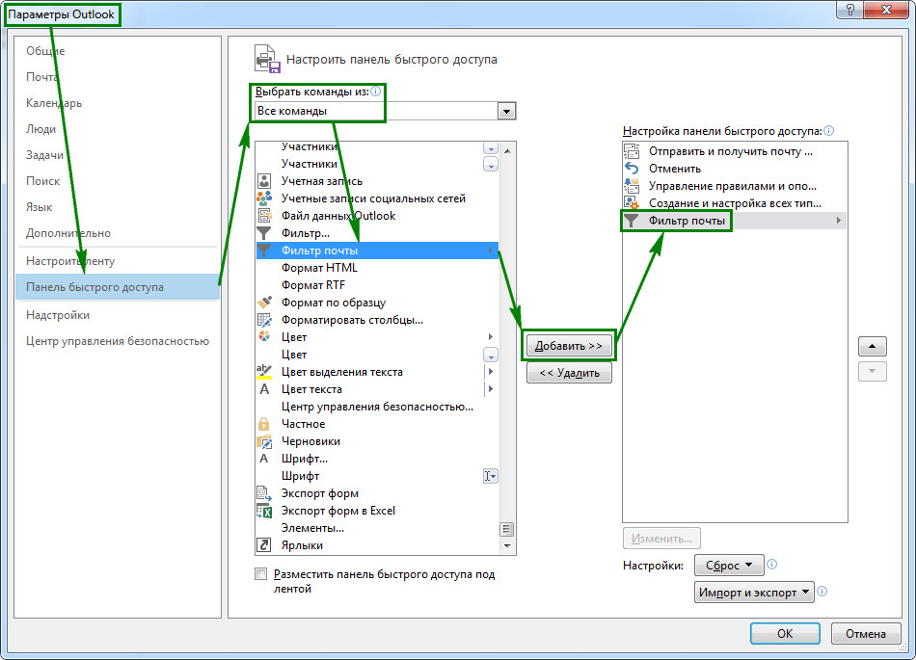Click the A icon beside Шрифт...
916x660 pixels.
pos(264,459)
